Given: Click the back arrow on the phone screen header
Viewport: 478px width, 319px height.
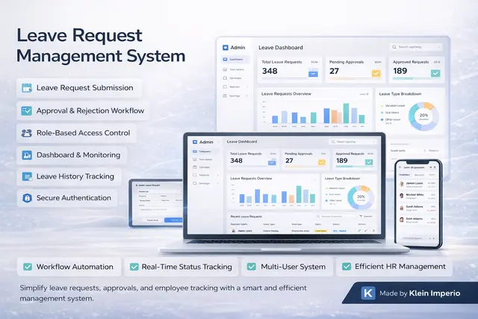Looking at the screenshot, I should pyautogui.click(x=400, y=167).
